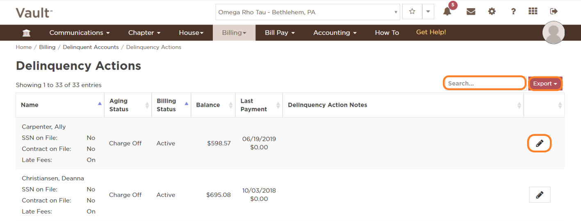The width and height of the screenshot is (581, 221).
Task: Open the settings gear icon
Action: coord(492,12)
